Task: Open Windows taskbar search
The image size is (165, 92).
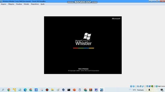Action: tap(3, 90)
